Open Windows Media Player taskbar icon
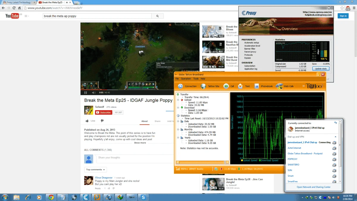Screen dimensions: 357x201 tap(40, 197)
